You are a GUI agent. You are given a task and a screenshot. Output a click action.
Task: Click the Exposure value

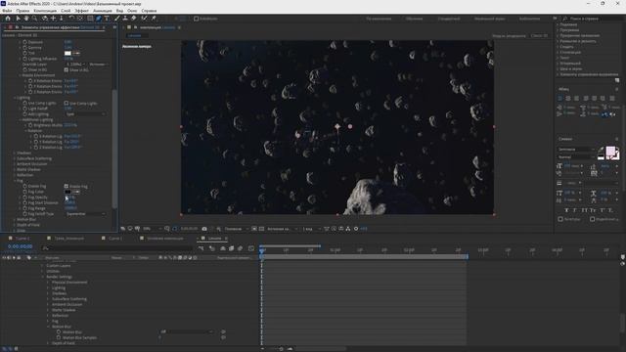[67, 42]
